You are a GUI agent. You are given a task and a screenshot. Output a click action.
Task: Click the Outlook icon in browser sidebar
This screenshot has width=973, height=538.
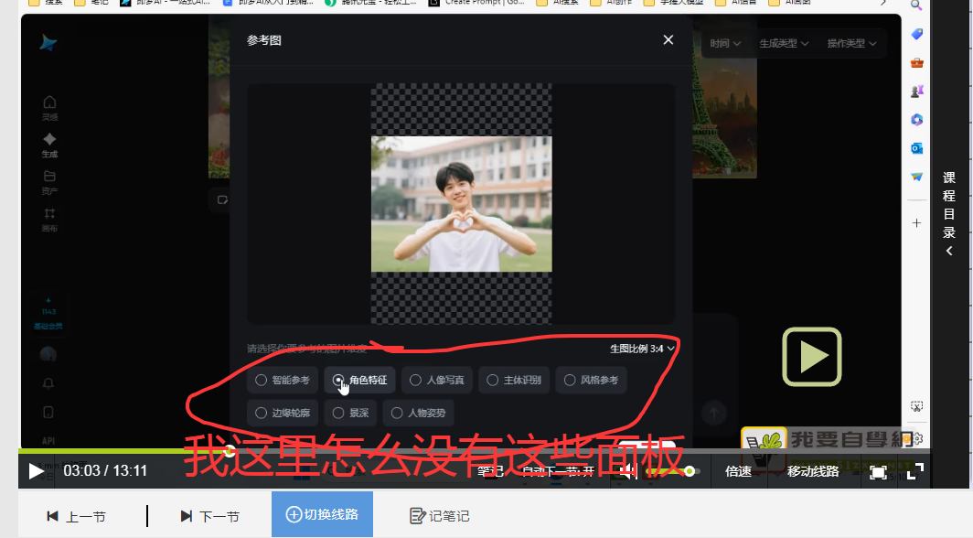[x=916, y=148]
